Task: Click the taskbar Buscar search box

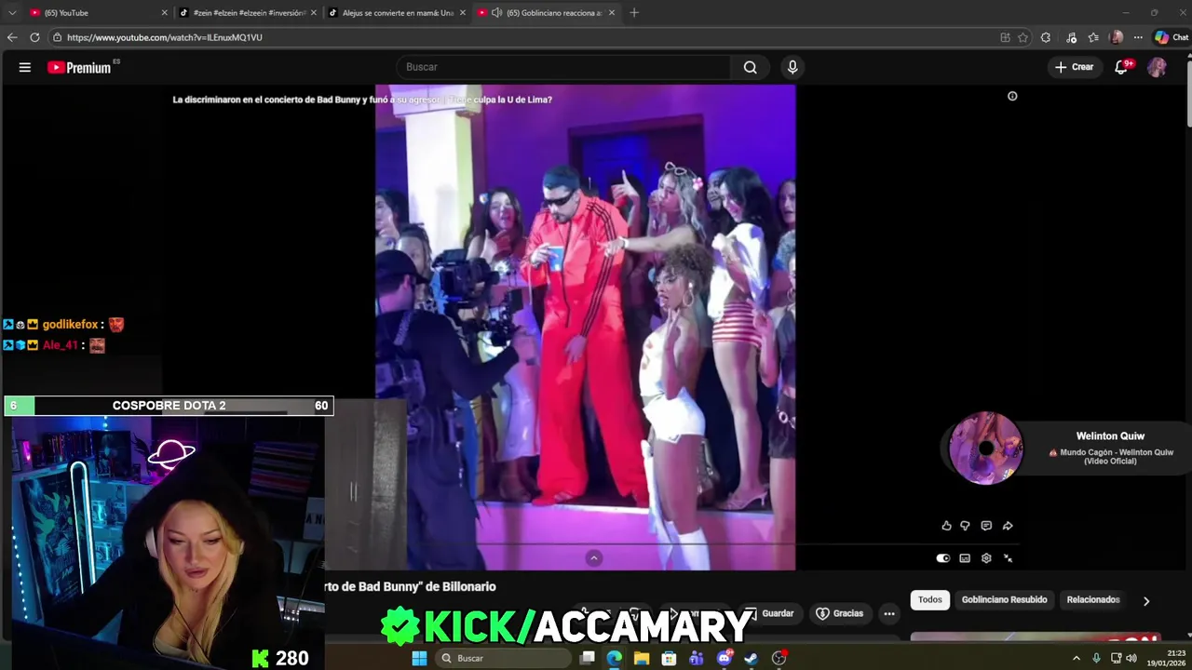Action: click(x=503, y=658)
